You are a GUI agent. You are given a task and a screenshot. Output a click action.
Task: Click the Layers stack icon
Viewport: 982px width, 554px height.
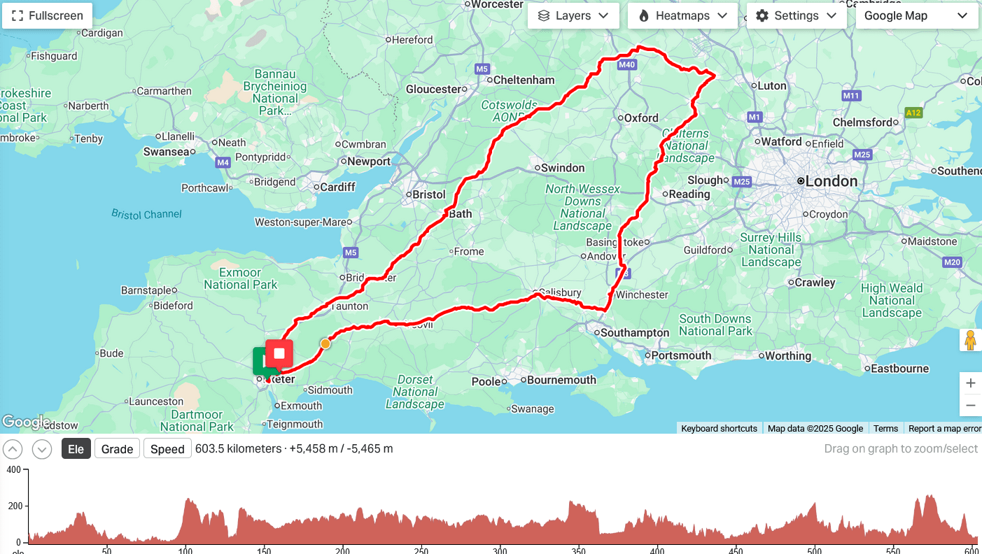pos(544,15)
